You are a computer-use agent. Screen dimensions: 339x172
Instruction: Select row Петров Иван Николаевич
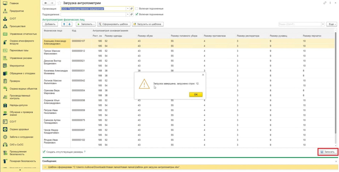pyautogui.click(x=188, y=113)
